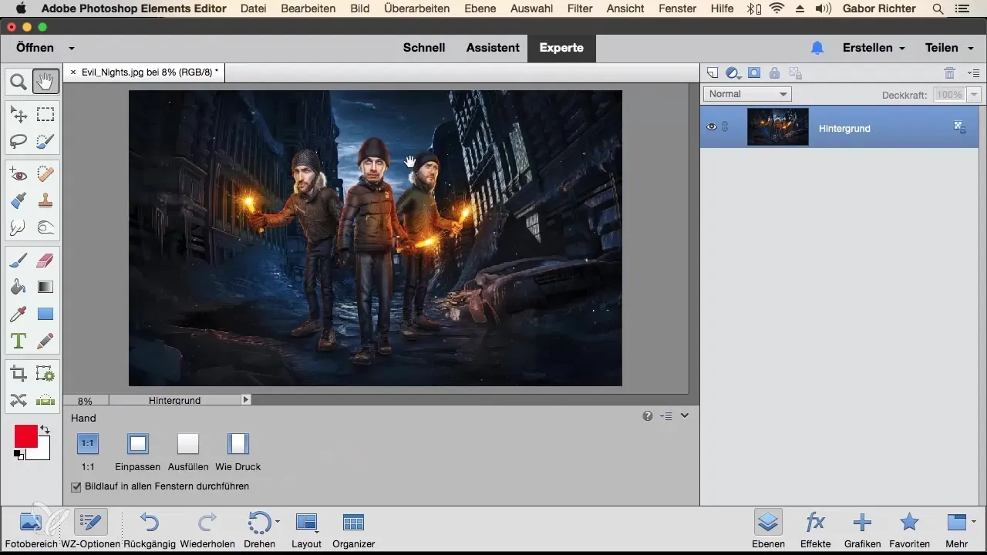
Task: Select the Lasso tool
Action: 19,141
